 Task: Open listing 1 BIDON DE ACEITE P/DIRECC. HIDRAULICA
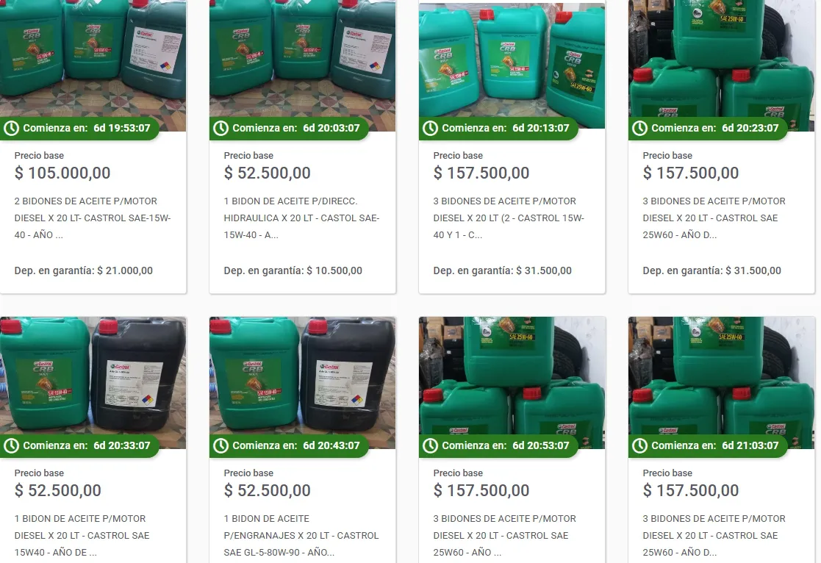click(x=301, y=218)
